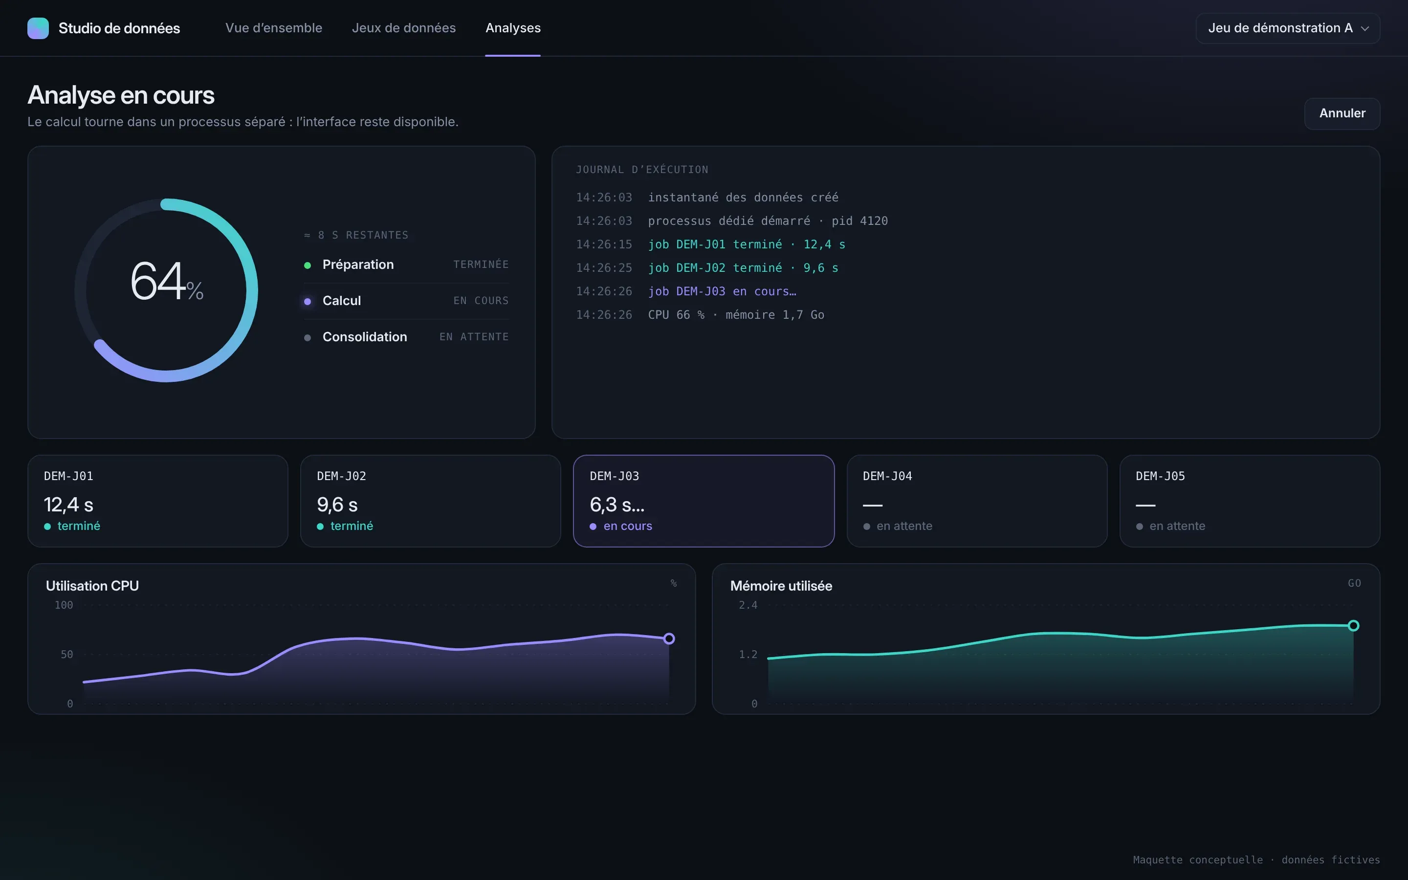
Task: Open the Jeu de démonstration A dropdown
Action: pos(1288,28)
